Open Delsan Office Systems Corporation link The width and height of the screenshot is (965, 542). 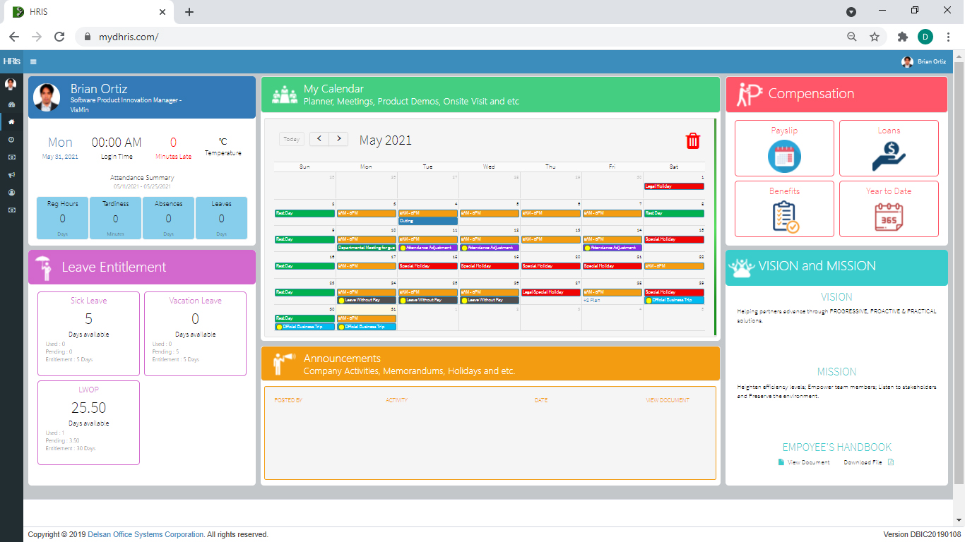[146, 535]
